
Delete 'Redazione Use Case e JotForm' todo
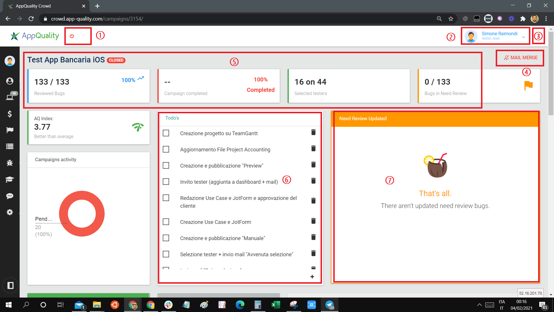313,201
